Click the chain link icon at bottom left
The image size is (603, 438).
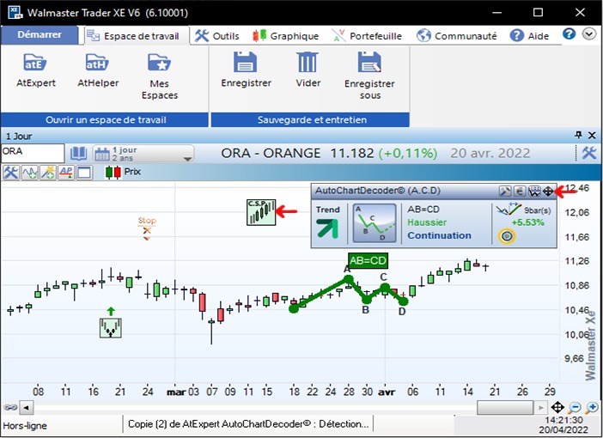click(x=10, y=407)
